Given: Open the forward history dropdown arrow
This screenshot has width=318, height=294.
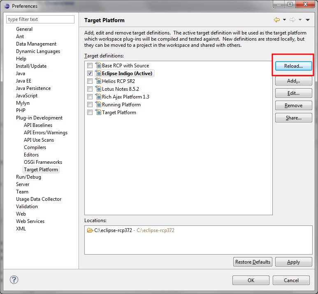Looking at the screenshot, I should click(x=300, y=20).
